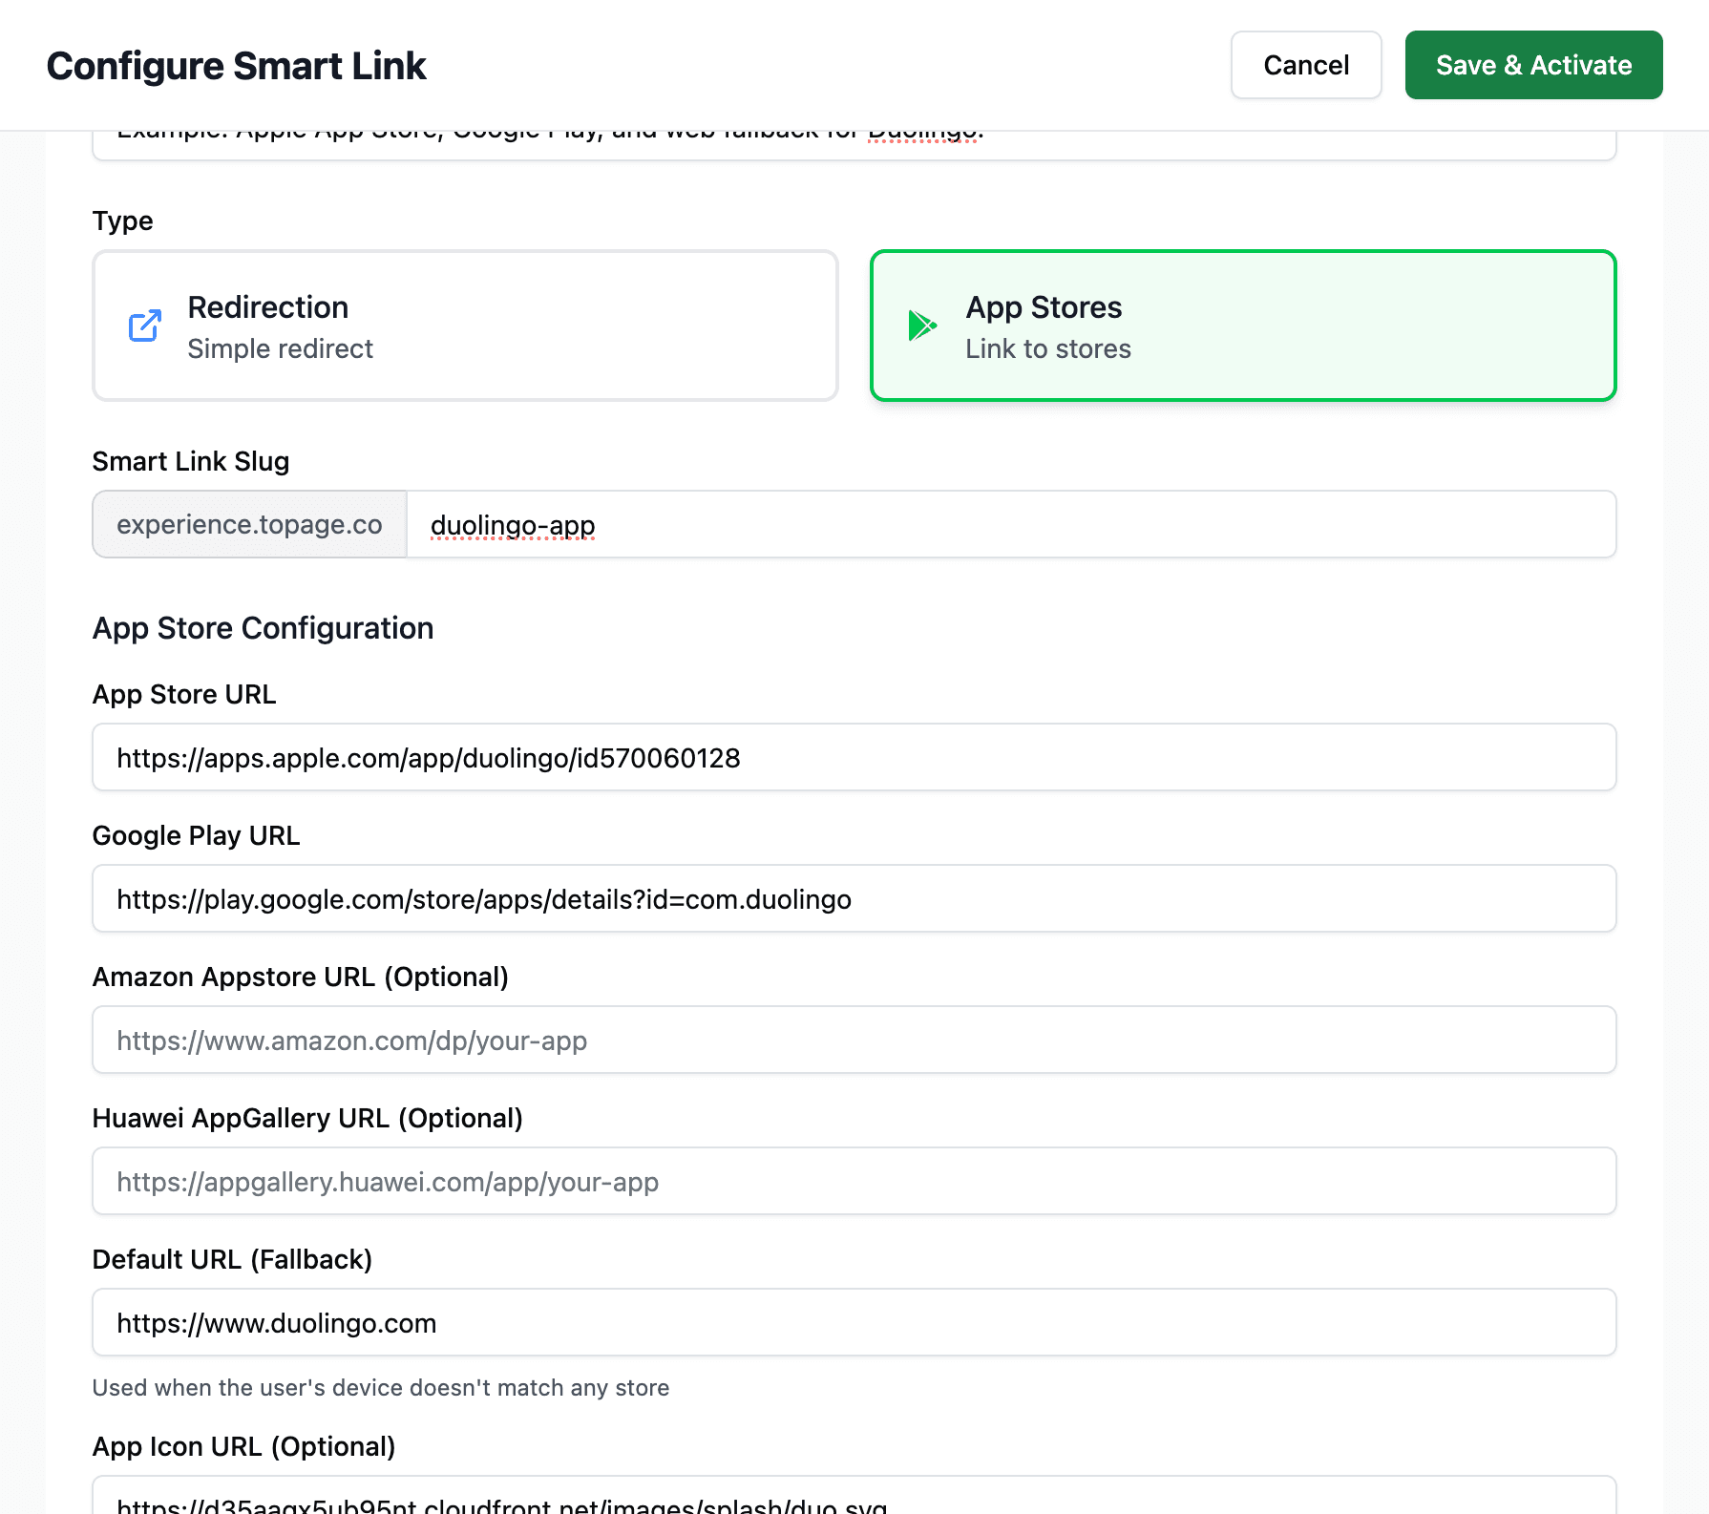The height and width of the screenshot is (1514, 1709).
Task: Click 'Default URL (Fallback)' label
Action: point(232,1259)
